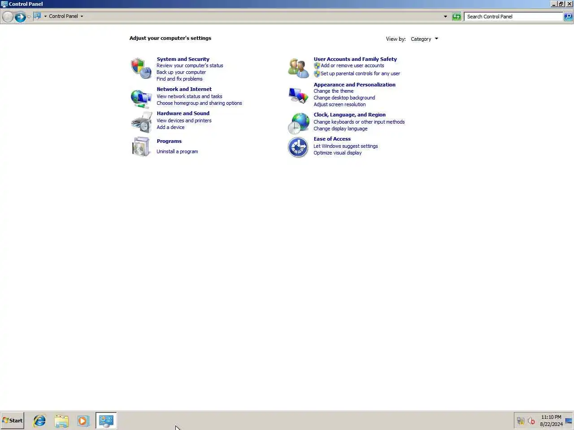Click Review your computer's status
Viewport: 574px width, 430px height.
coord(190,65)
